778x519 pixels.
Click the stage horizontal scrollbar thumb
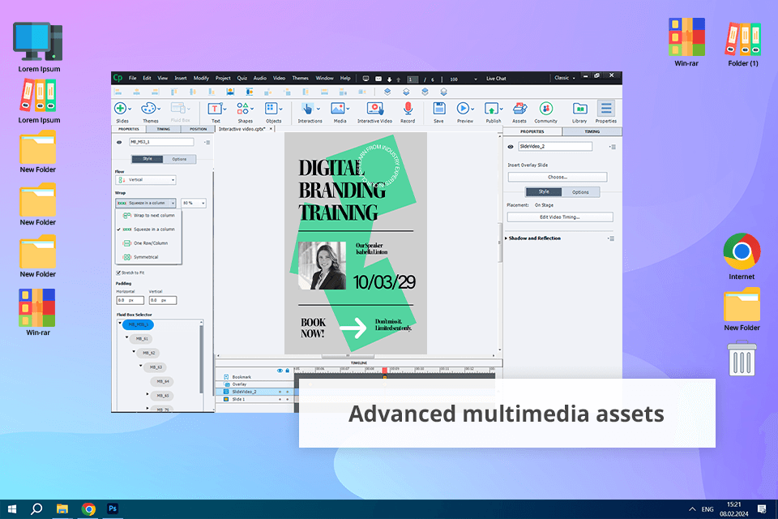click(348, 356)
